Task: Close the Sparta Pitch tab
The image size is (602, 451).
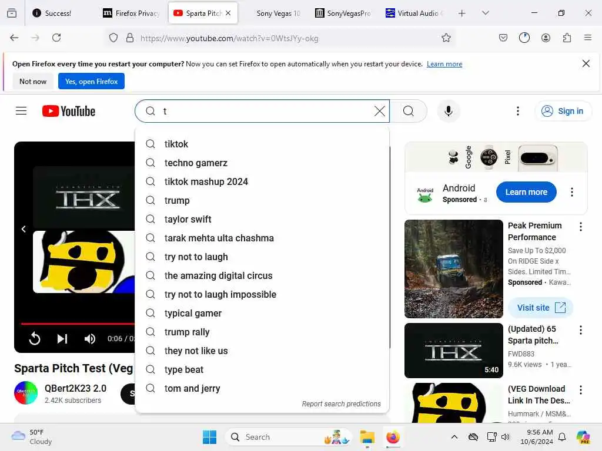Action: pyautogui.click(x=228, y=13)
